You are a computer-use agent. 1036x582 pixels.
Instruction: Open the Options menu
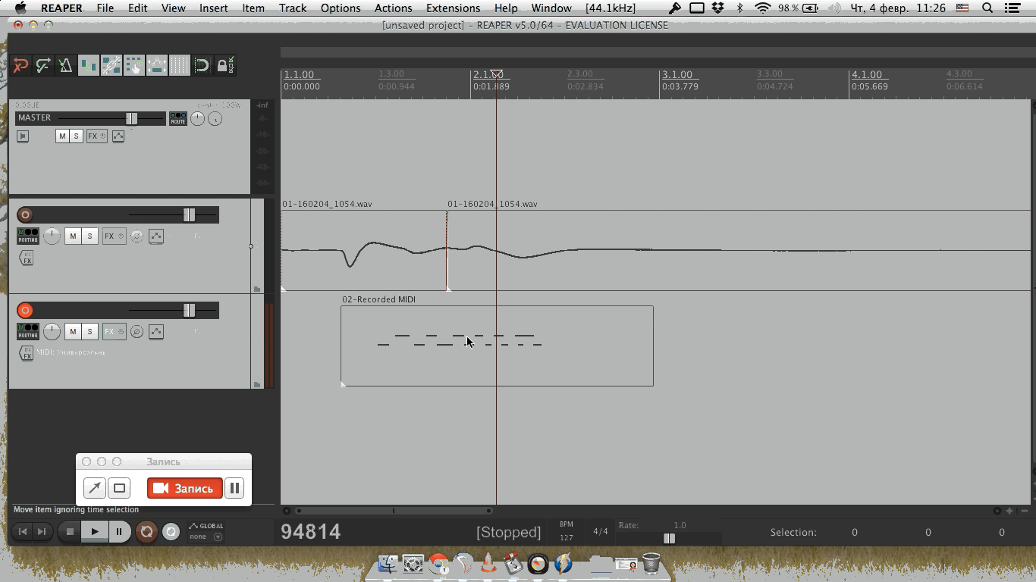pos(341,8)
